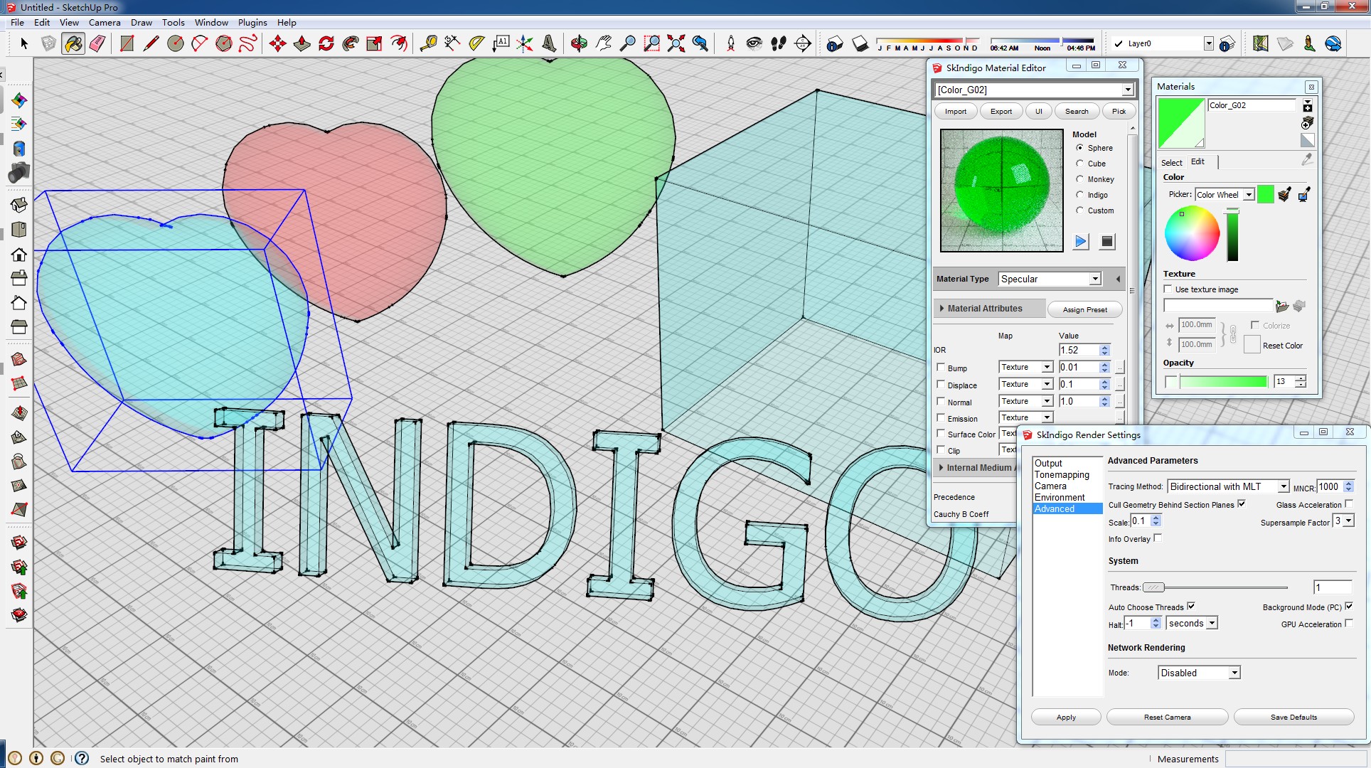The height and width of the screenshot is (768, 1371).
Task: Start the material preview render
Action: (x=1080, y=242)
